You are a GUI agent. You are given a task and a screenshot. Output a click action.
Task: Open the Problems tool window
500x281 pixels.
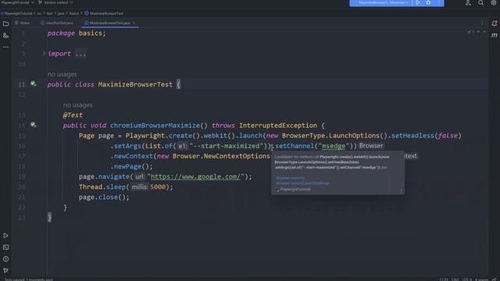(5, 259)
